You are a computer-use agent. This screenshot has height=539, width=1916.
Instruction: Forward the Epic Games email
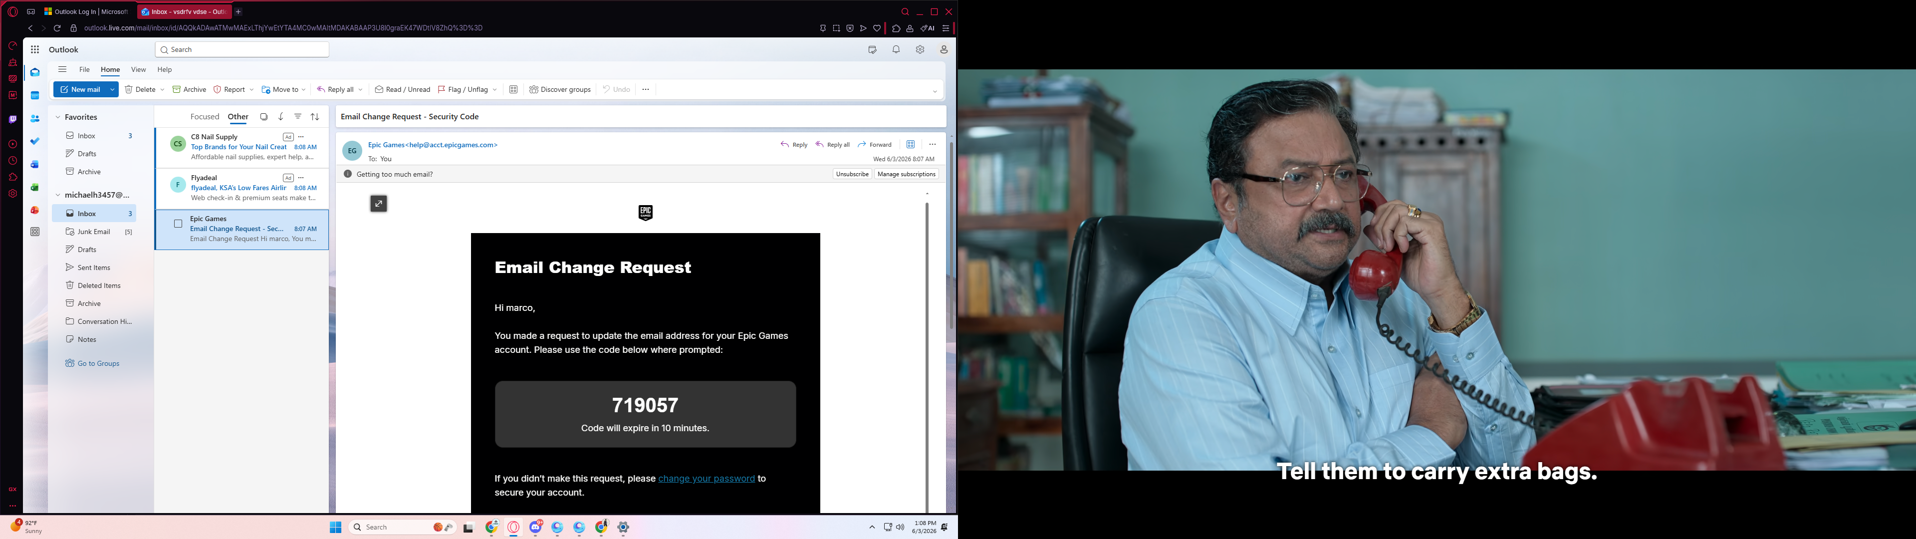(x=875, y=144)
